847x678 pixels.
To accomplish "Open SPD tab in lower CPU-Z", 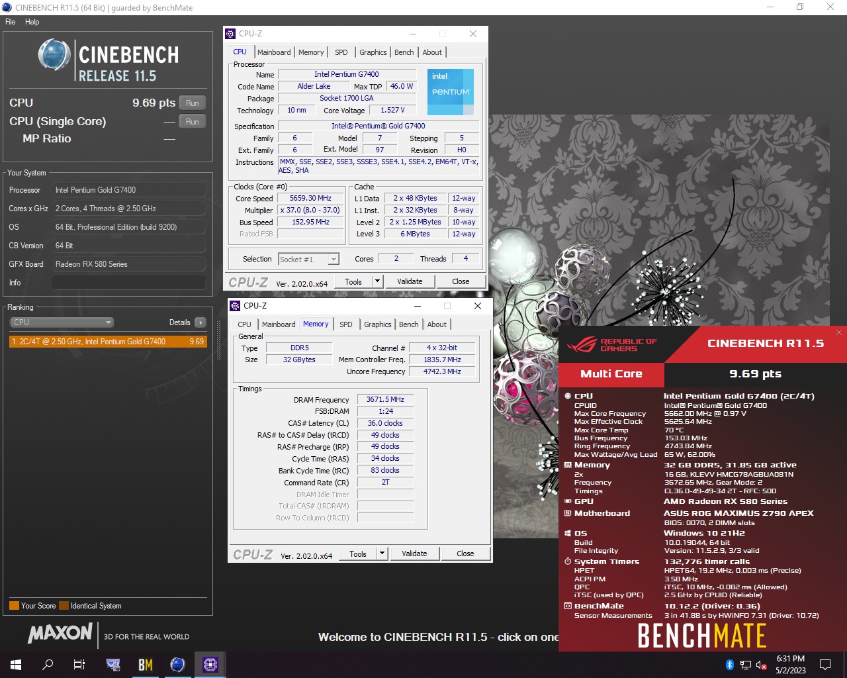I will tap(345, 324).
